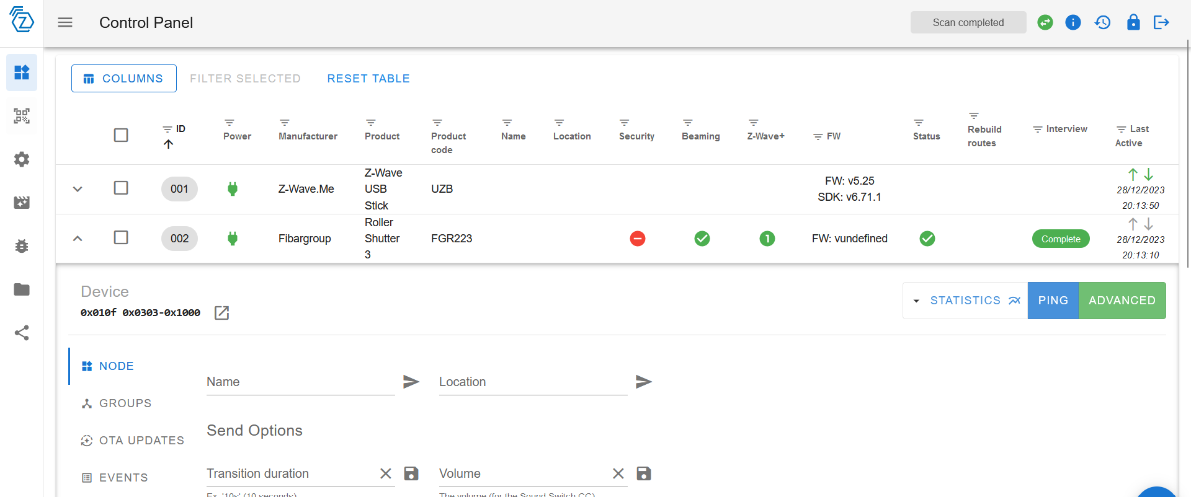This screenshot has height=497, width=1191.
Task: Click the beaming check icon for node 002
Action: click(x=702, y=239)
